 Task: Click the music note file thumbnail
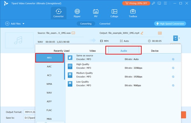click(x=19, y=40)
